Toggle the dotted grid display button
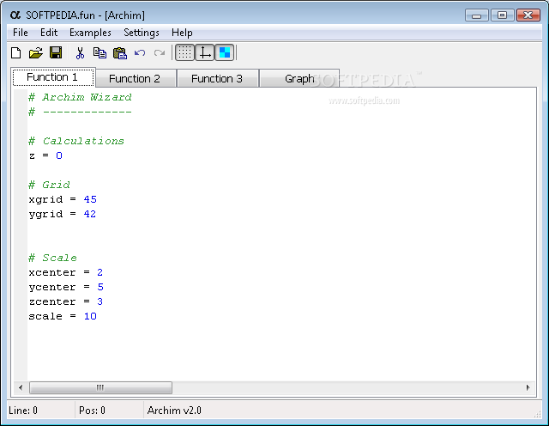Screen dimensions: 549x426 (x=184, y=52)
